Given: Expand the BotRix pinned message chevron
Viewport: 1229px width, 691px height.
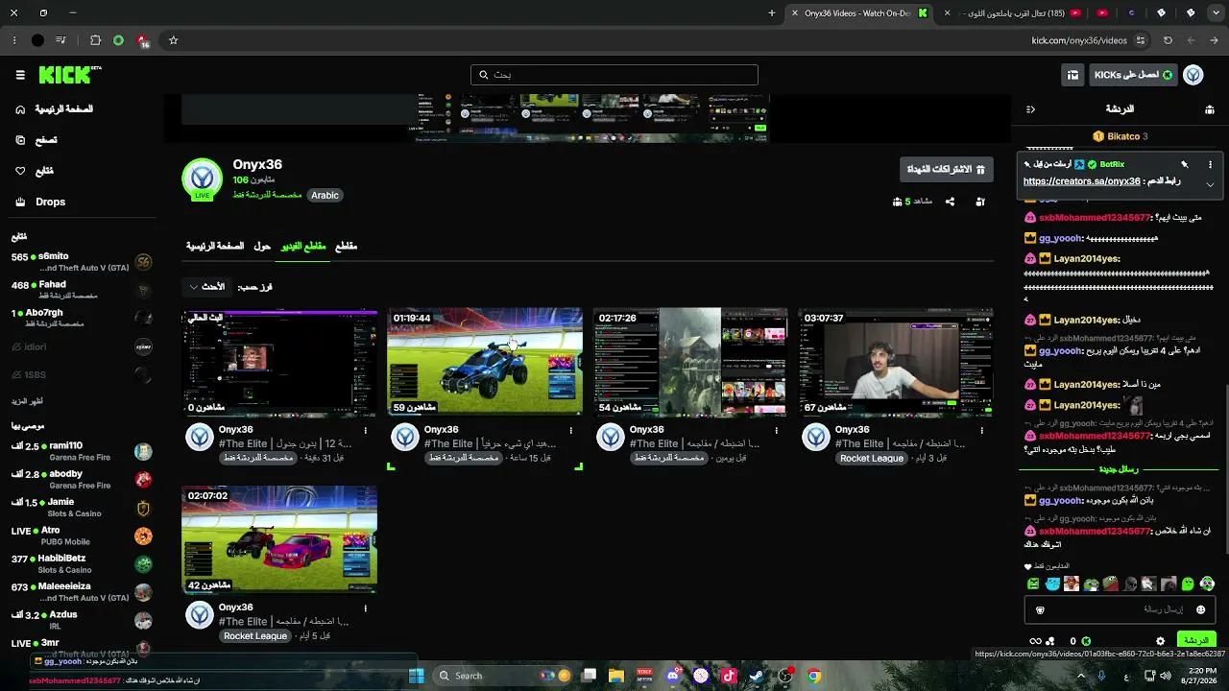Looking at the screenshot, I should point(1210,184).
